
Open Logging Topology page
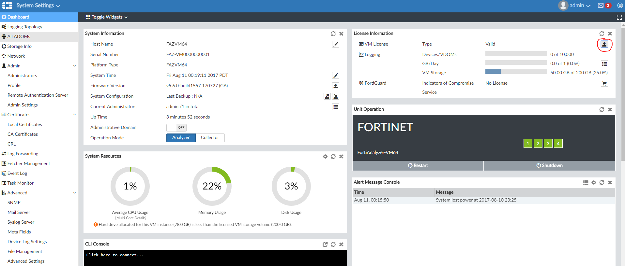click(x=39, y=27)
